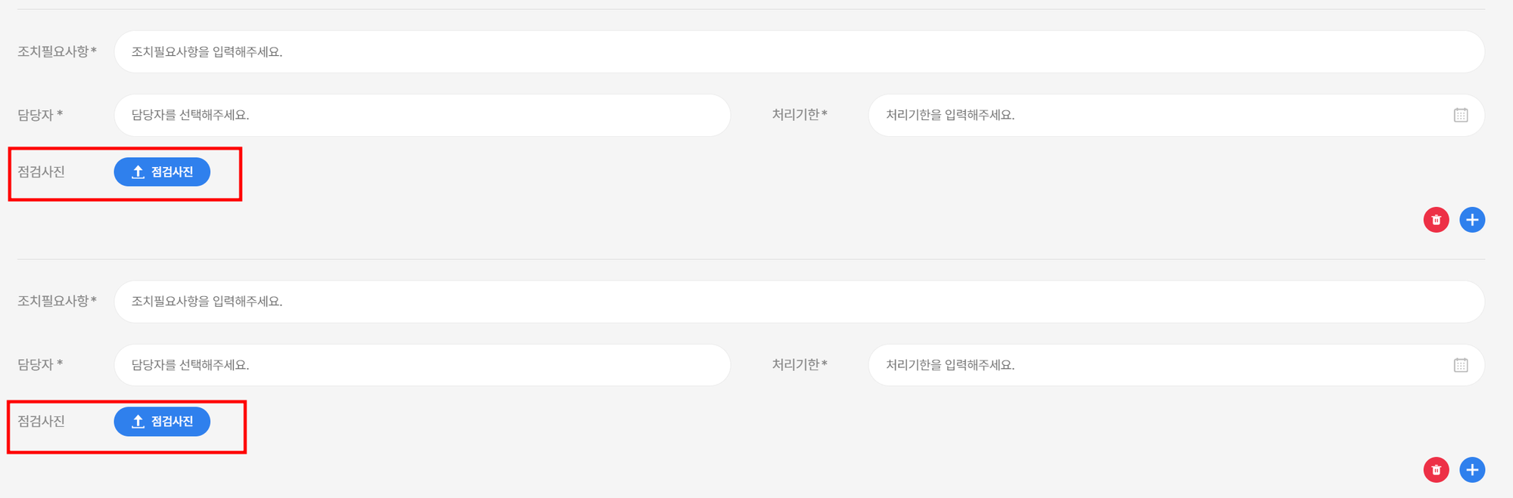Viewport: 1513px width, 498px height.
Task: Click the second section's 담당자 label
Action: point(40,365)
